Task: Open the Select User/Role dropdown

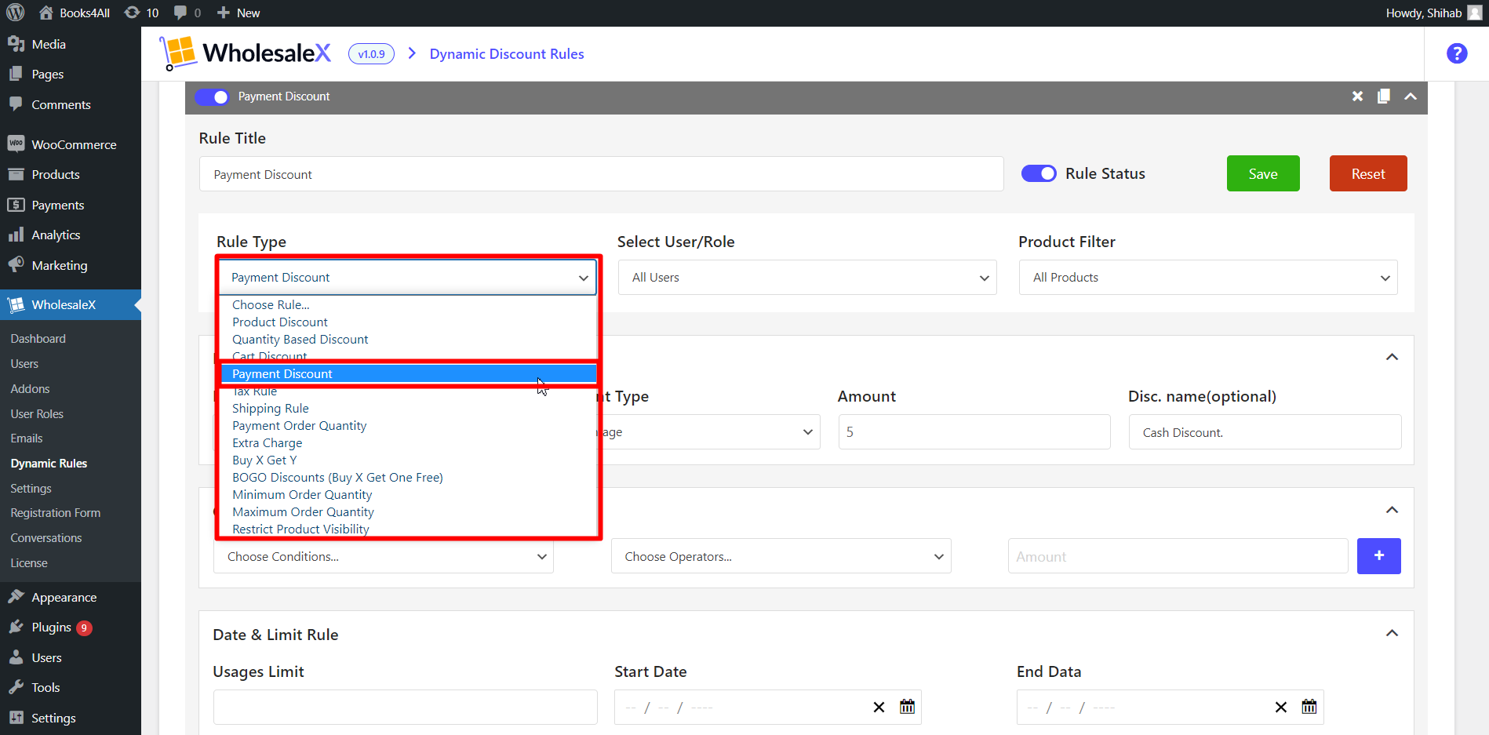Action: click(807, 277)
